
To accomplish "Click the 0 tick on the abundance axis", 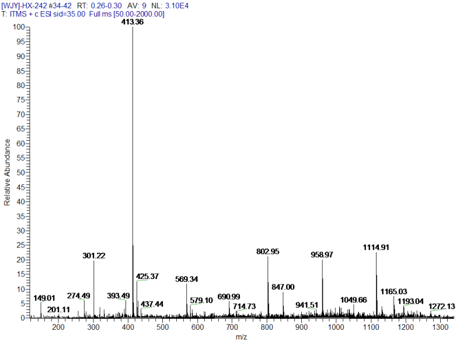I will point(23,318).
